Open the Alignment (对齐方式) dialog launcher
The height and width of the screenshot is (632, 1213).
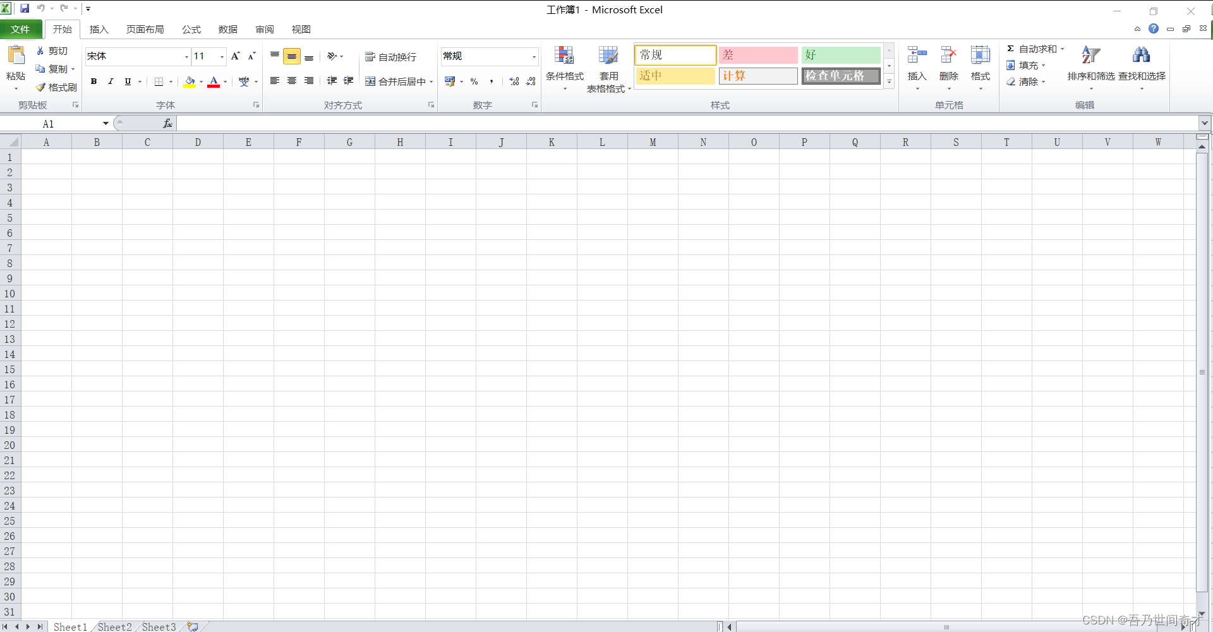pos(431,105)
